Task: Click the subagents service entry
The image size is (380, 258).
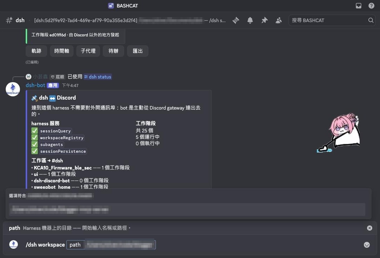Action: pyautogui.click(x=51, y=145)
